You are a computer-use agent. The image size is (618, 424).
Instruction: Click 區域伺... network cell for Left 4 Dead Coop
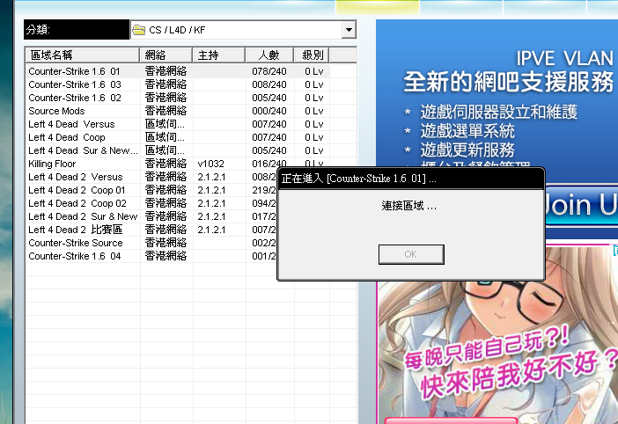click(165, 137)
